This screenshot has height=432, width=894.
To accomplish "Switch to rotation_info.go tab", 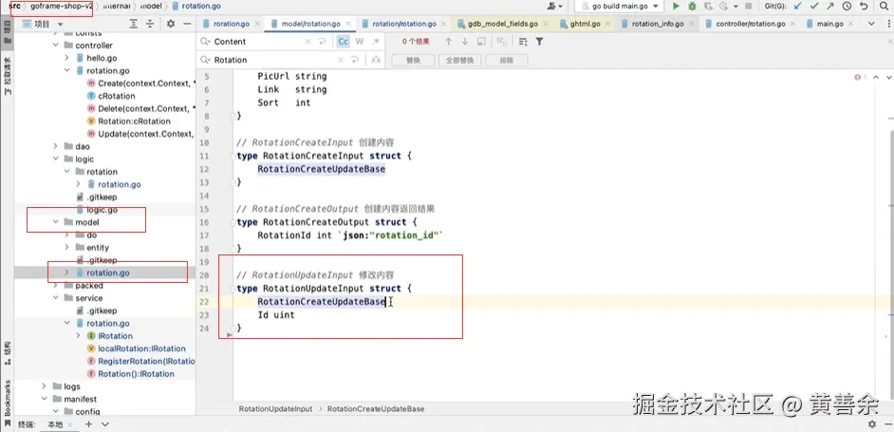I will click(x=658, y=24).
